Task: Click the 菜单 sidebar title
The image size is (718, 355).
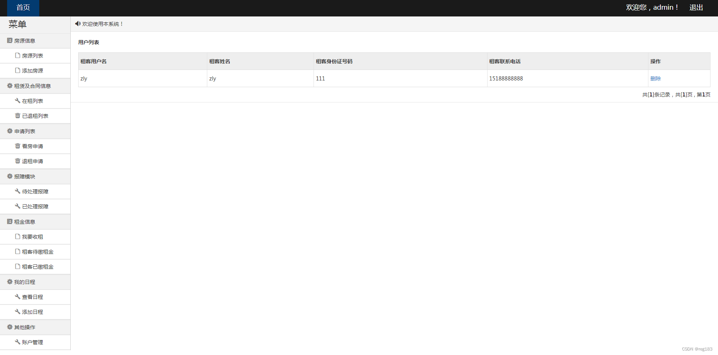Action: coord(18,24)
